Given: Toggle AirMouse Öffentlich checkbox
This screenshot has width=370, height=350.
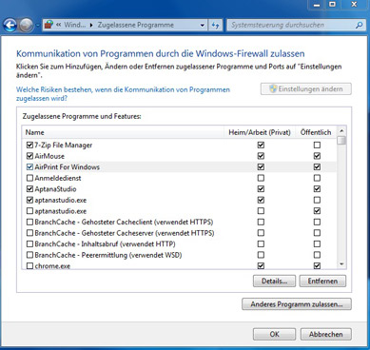Looking at the screenshot, I should 317,156.
